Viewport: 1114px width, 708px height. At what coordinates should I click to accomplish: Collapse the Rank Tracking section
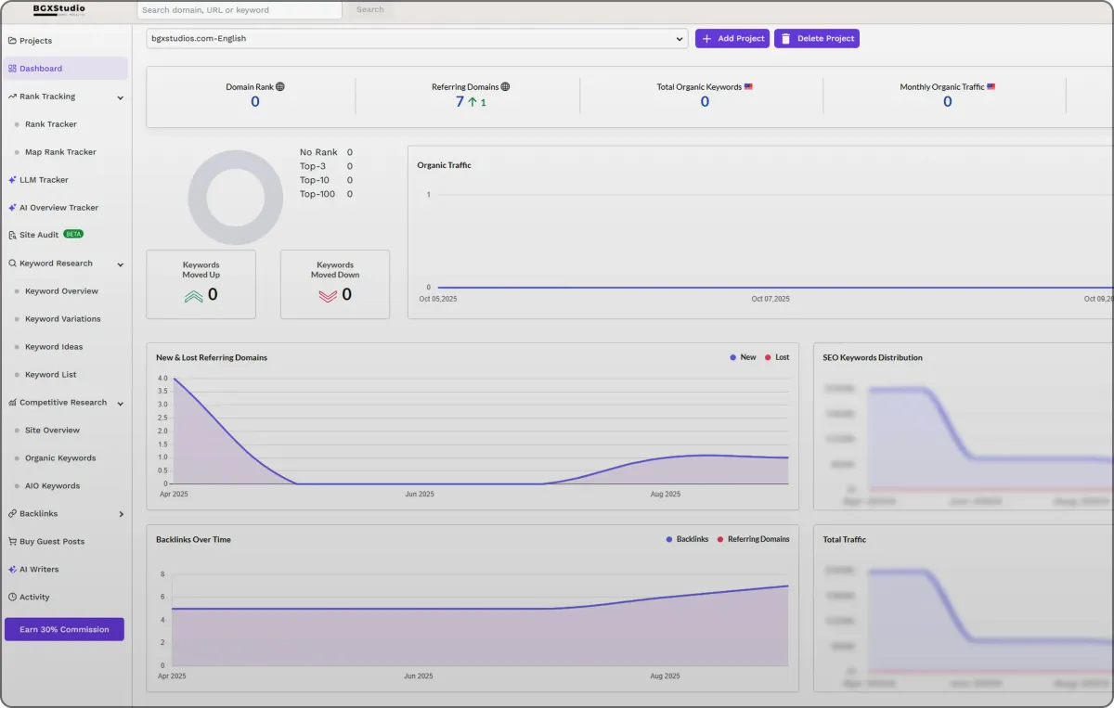coord(118,96)
